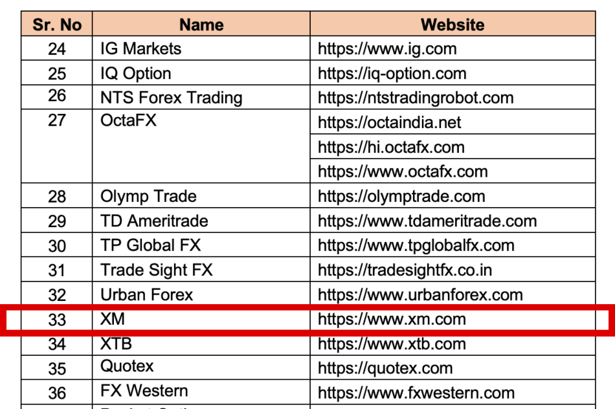This screenshot has width=615, height=409.
Task: Select serial number 33 cell
Action: [57, 320]
